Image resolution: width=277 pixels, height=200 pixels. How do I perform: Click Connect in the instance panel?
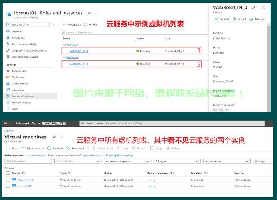click(222, 19)
